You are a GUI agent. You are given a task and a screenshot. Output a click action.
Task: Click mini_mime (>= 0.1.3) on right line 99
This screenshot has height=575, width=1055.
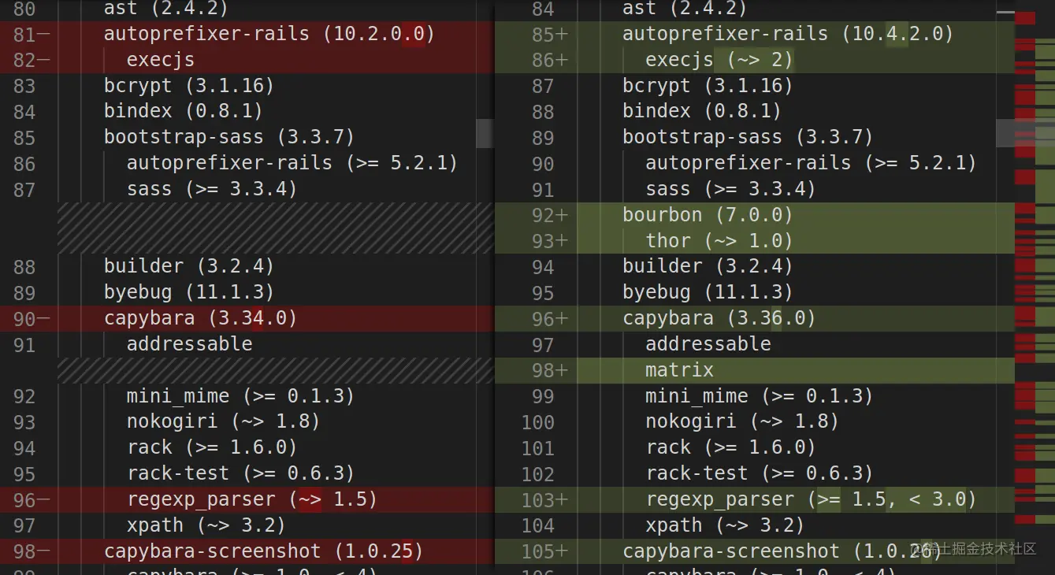pyautogui.click(x=759, y=396)
